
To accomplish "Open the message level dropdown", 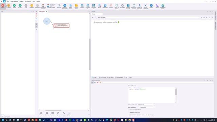I will click(x=146, y=105).
